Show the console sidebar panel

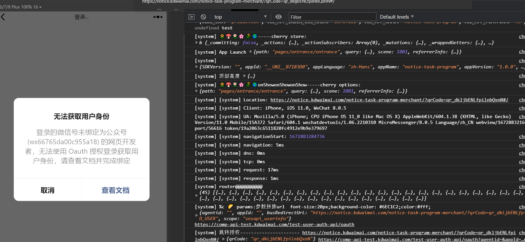[x=192, y=17]
